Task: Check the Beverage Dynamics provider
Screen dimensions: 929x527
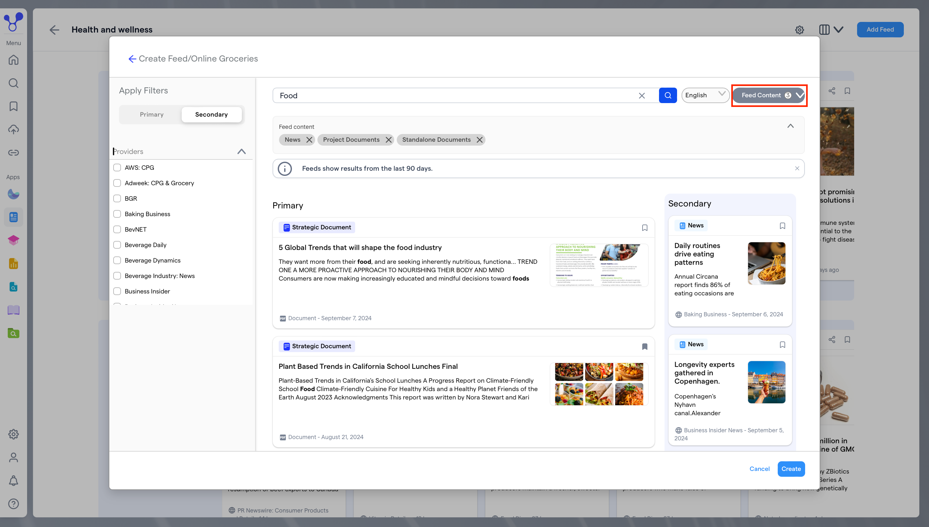Action: coord(117,260)
